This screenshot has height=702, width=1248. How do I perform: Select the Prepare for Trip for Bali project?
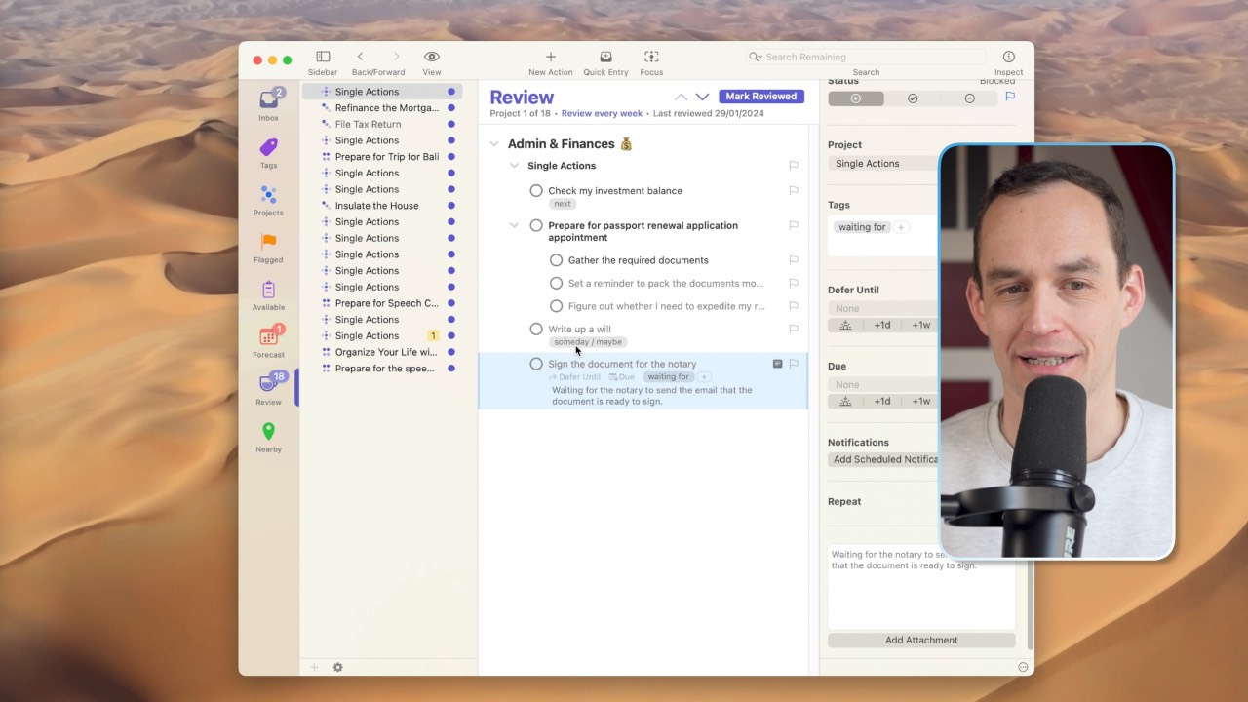click(388, 157)
